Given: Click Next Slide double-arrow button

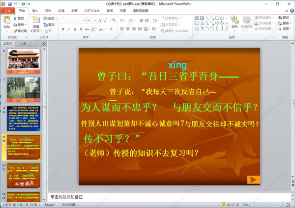Looking at the screenshot, I should tap(293, 185).
